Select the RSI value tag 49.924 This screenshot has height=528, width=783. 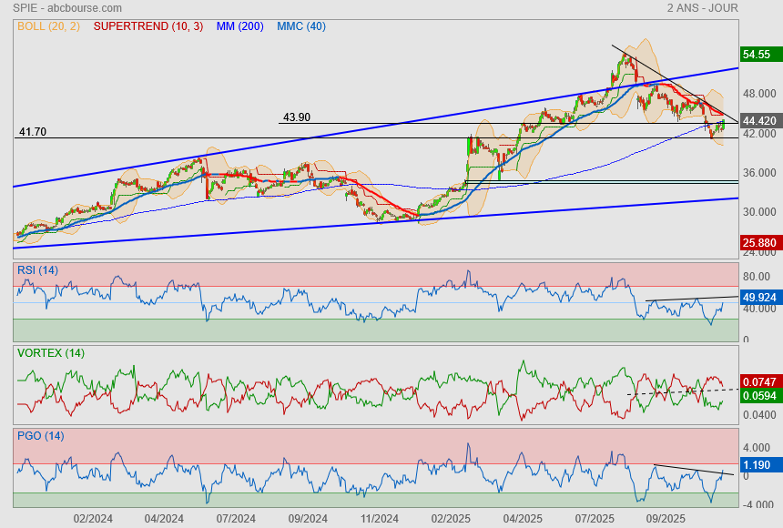[x=759, y=298]
